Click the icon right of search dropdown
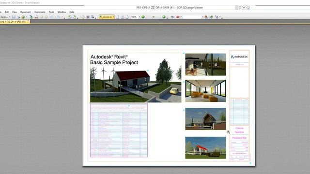 point(206,17)
